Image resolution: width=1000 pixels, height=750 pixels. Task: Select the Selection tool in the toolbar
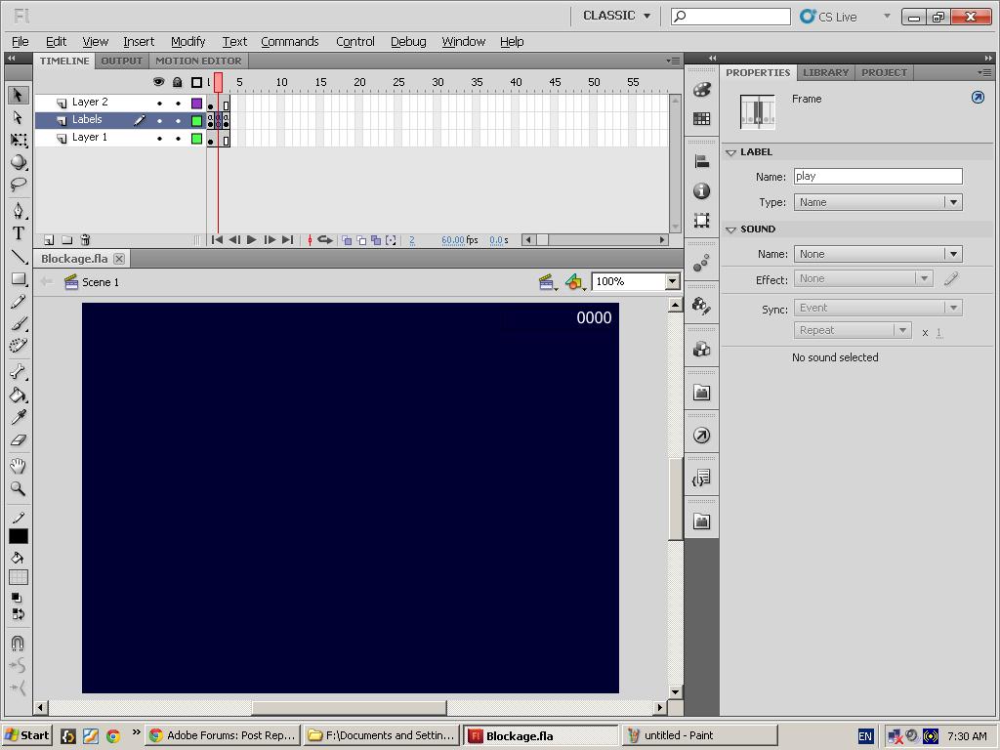click(18, 95)
